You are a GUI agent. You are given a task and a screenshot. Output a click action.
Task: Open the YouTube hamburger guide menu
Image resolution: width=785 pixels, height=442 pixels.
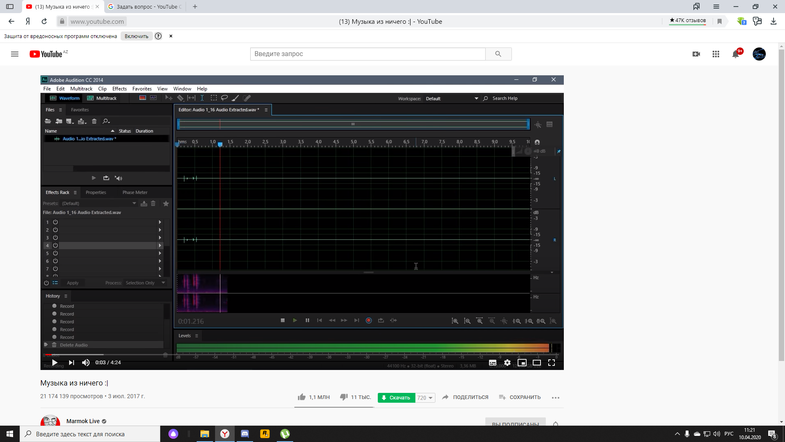[15, 54]
